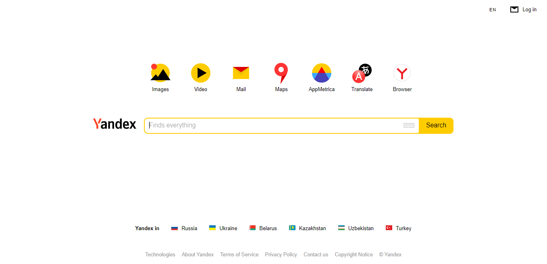Click the Ukraine flag icon
Screen dimensions: 547x264
point(212,228)
